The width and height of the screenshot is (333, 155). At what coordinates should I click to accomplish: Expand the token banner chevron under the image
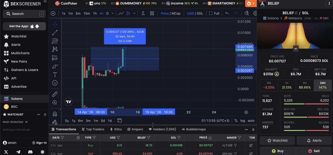(296, 49)
